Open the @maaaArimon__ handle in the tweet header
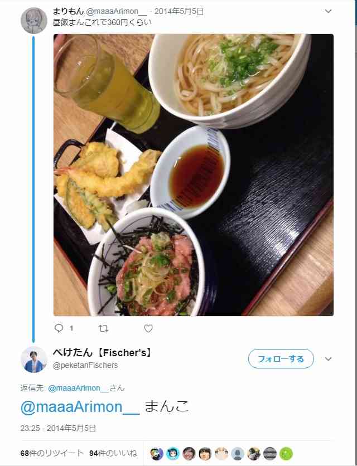Screen dimensions: 357x466 click(117, 11)
